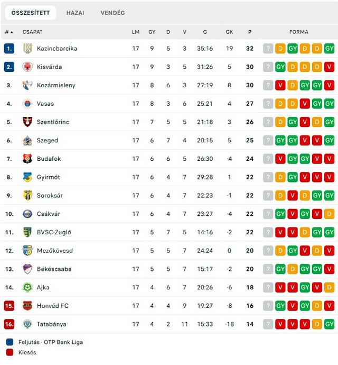Click Kisvárda's latest red V form badge
The width and height of the screenshot is (338, 365).
329,67
